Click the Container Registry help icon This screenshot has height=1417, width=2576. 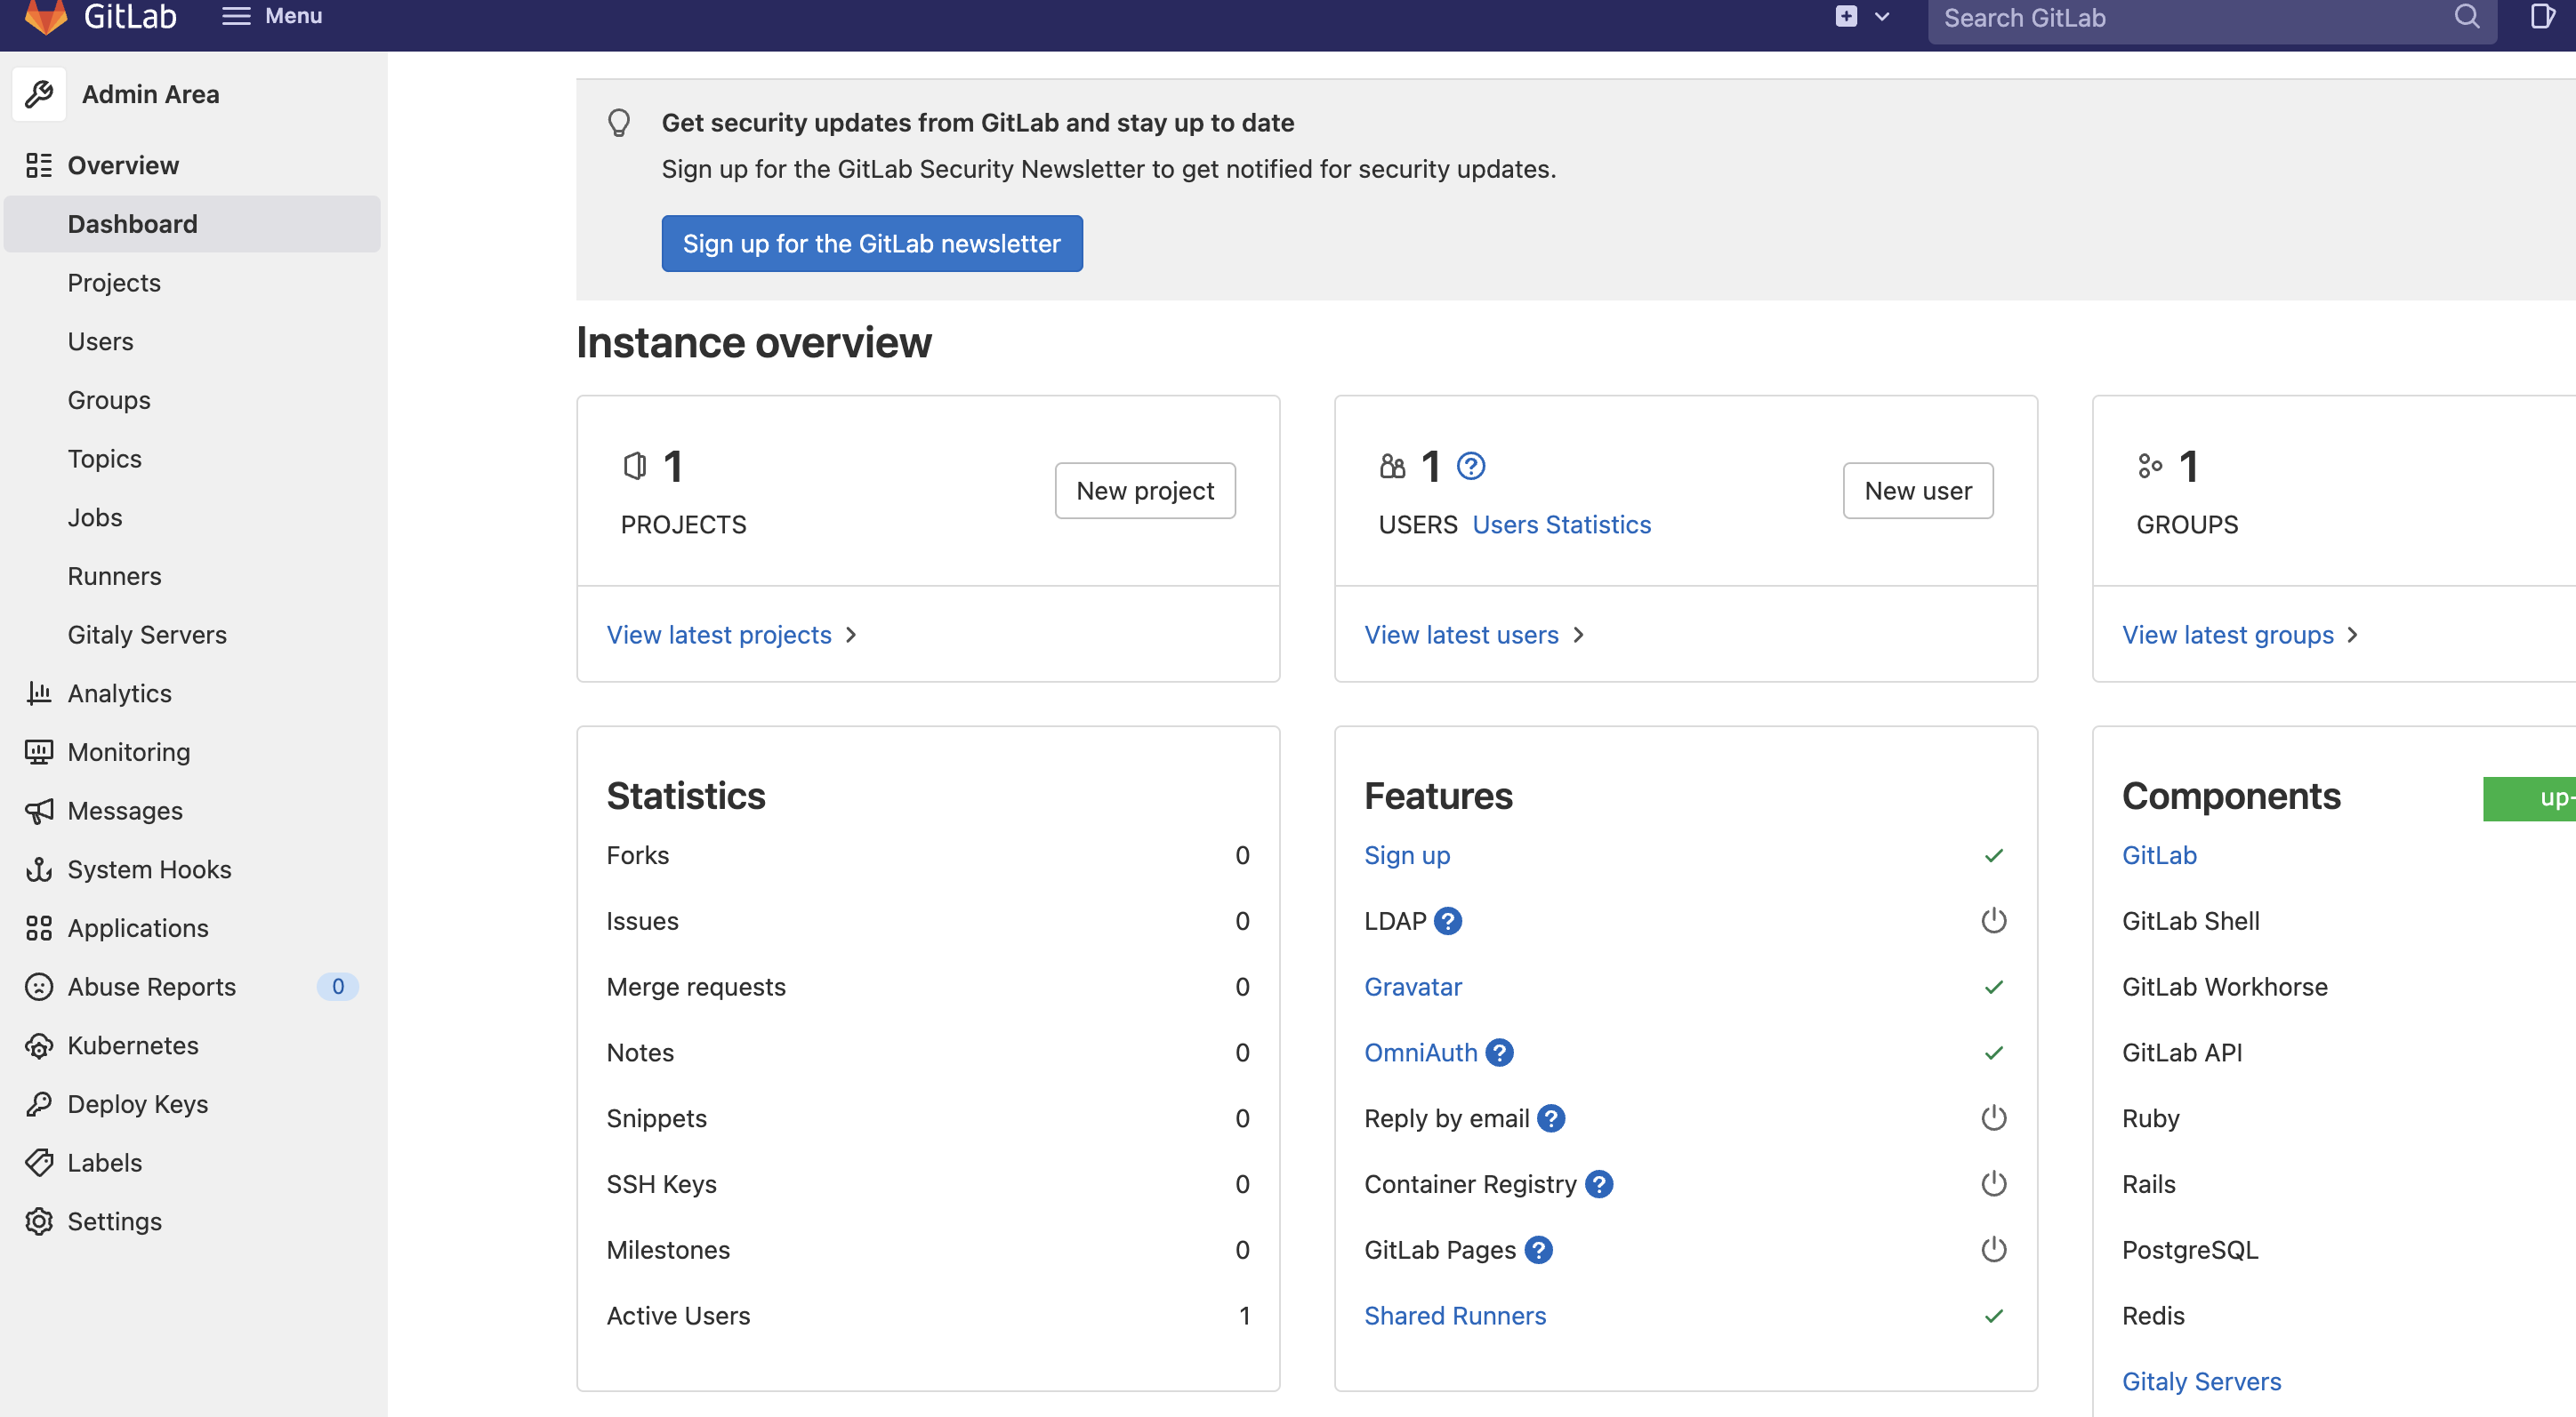[x=1598, y=1184]
